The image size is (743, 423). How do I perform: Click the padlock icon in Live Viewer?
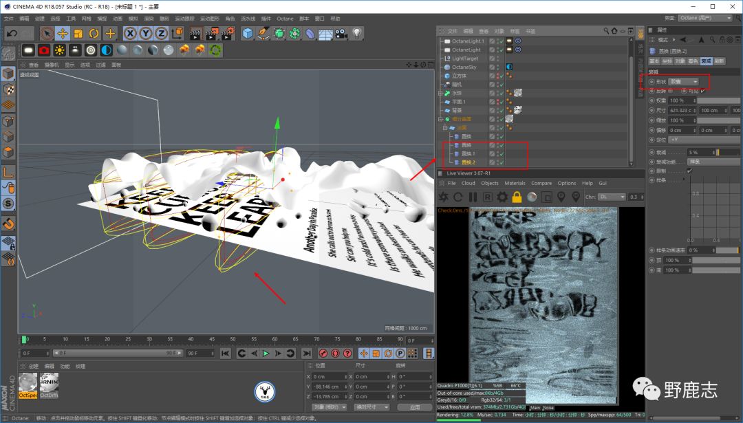pyautogui.click(x=517, y=197)
